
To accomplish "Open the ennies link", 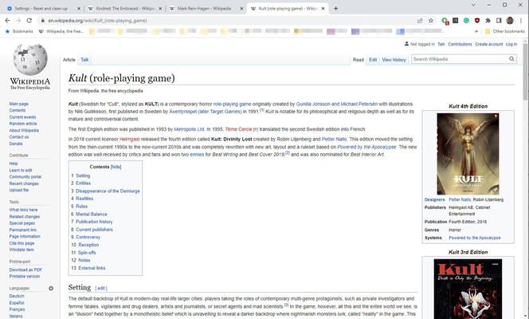I will pyautogui.click(x=197, y=155).
